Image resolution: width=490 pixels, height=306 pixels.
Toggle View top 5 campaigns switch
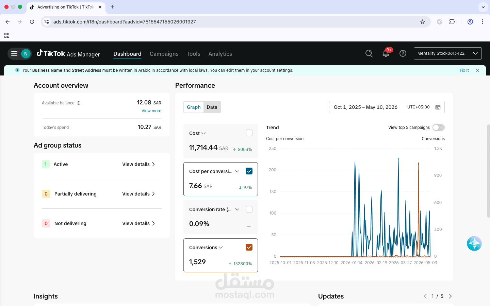[439, 128]
